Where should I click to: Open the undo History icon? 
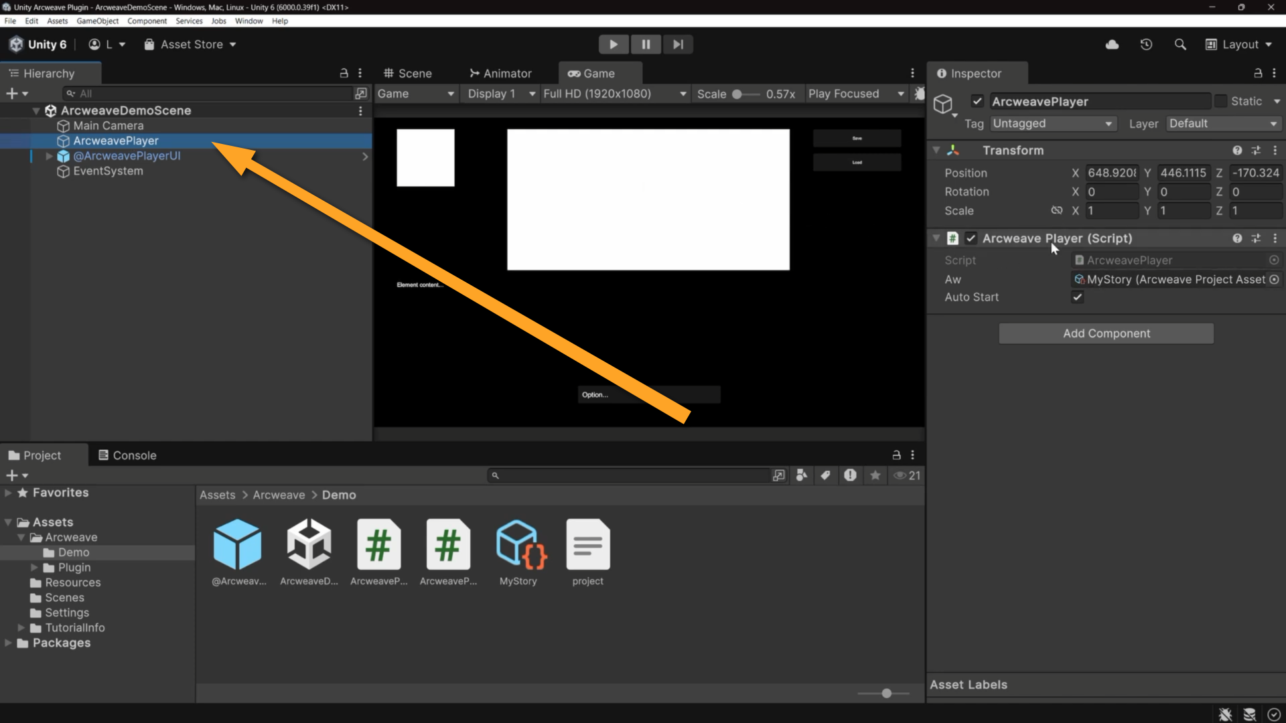(x=1146, y=44)
